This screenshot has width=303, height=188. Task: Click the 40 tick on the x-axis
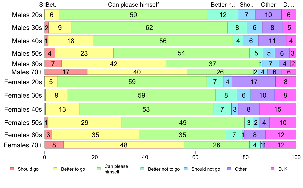pos(145,157)
